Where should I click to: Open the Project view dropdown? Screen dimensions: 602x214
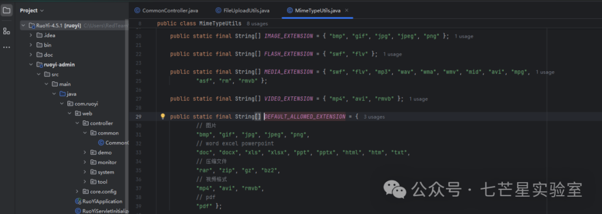[32, 11]
